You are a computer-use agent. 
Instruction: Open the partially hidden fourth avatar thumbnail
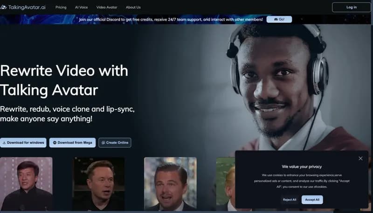tap(226, 184)
